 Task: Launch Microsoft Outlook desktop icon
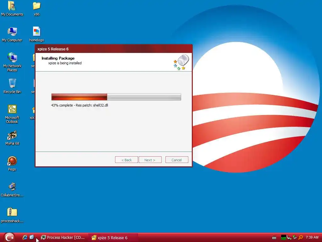point(12,114)
